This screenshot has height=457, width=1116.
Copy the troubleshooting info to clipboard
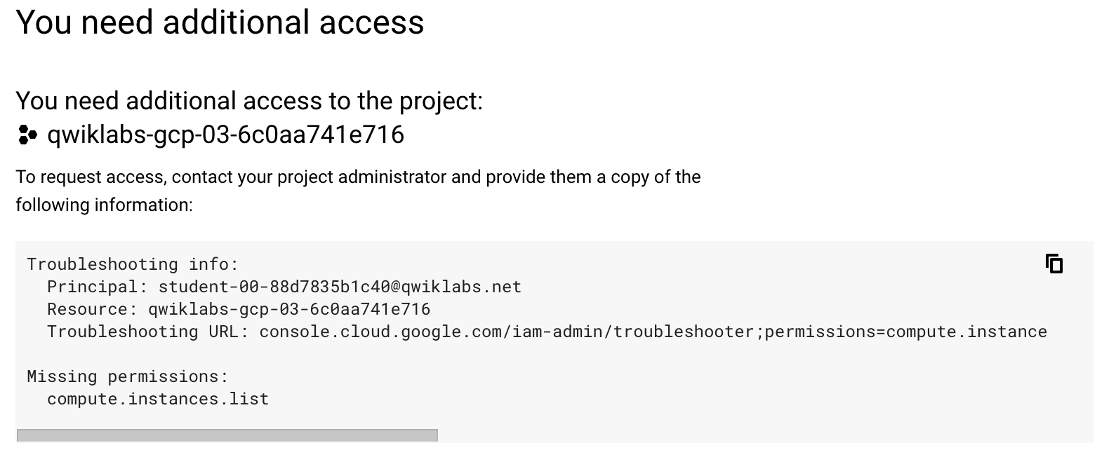pos(1054,264)
